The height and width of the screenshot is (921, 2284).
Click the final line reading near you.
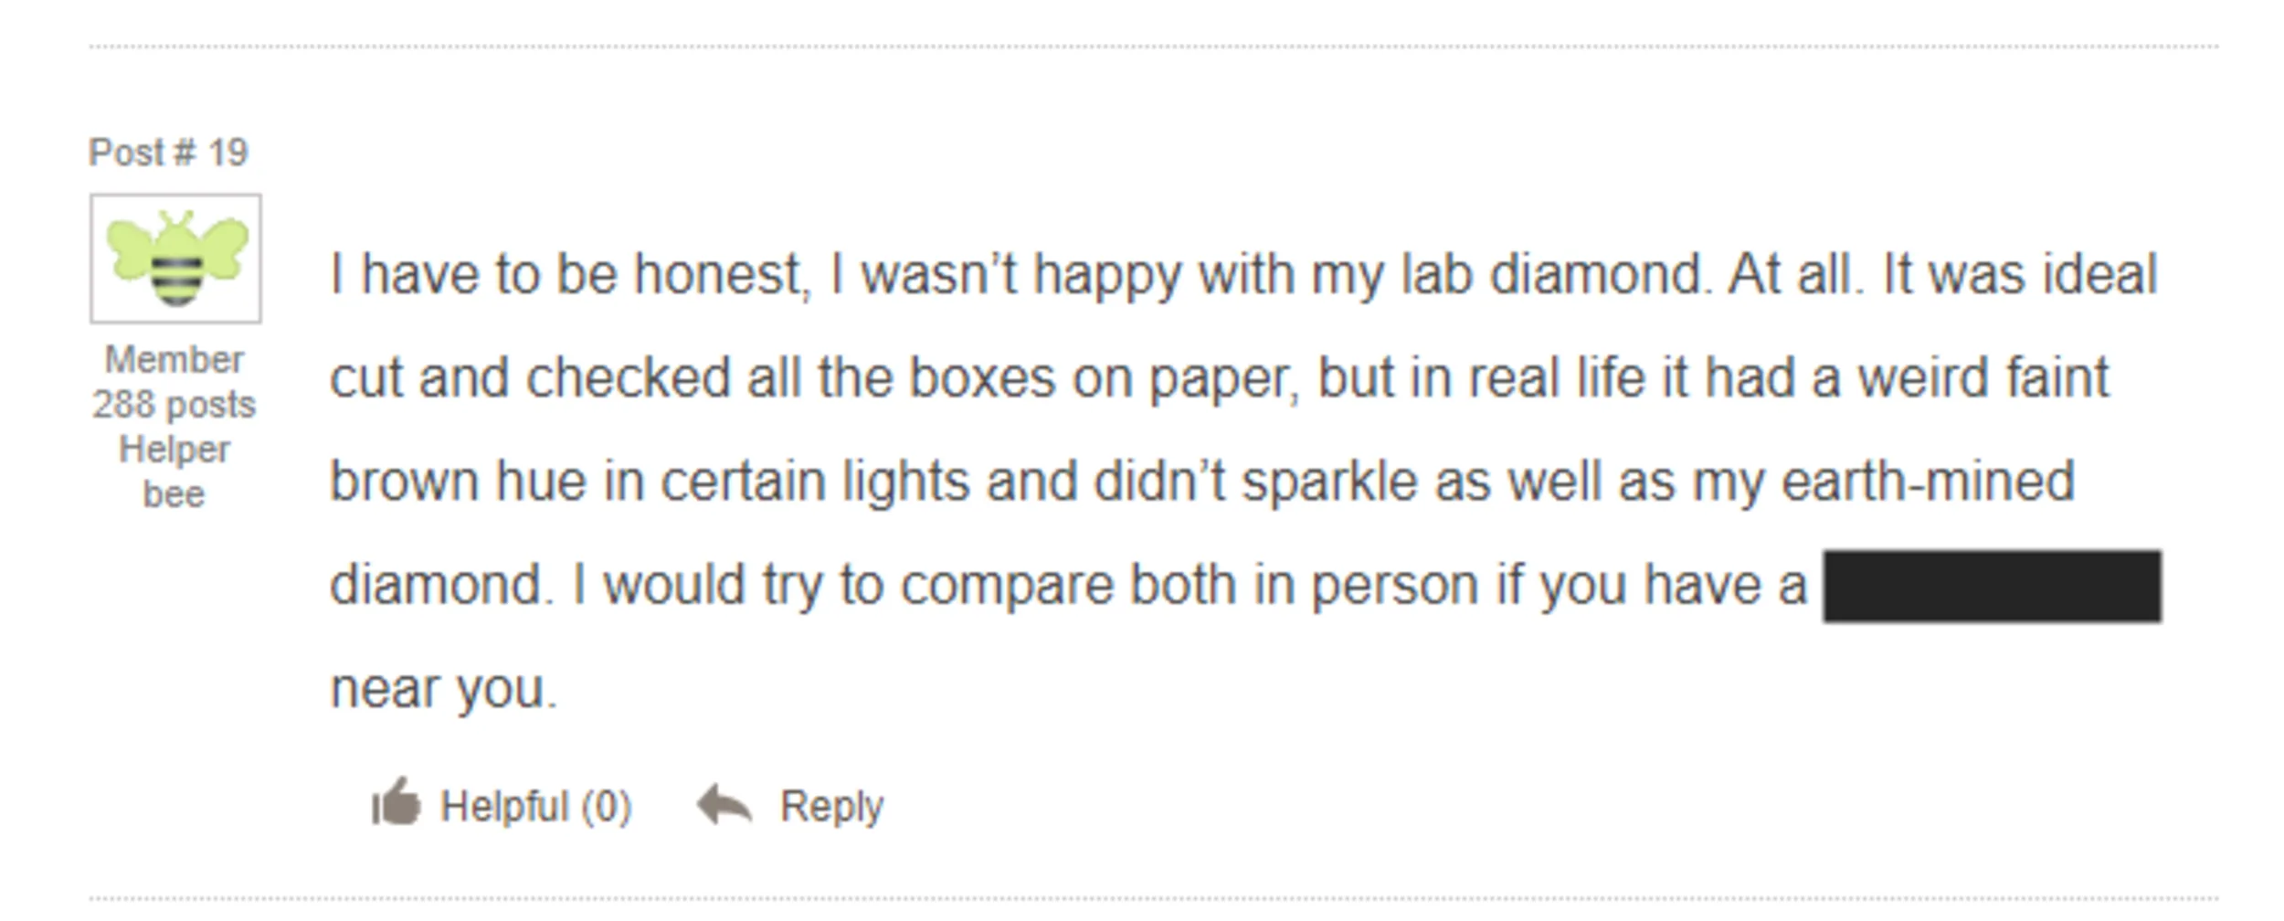click(x=443, y=688)
